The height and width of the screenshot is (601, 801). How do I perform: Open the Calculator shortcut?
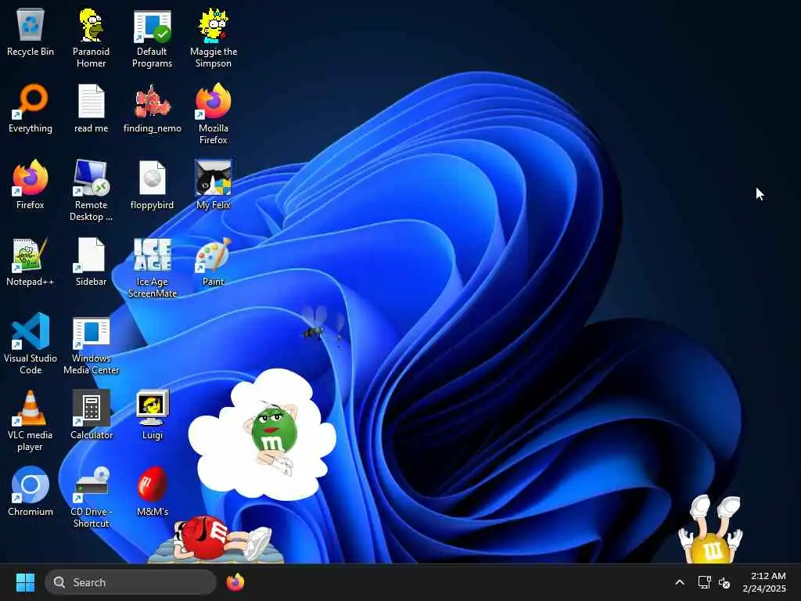point(91,416)
